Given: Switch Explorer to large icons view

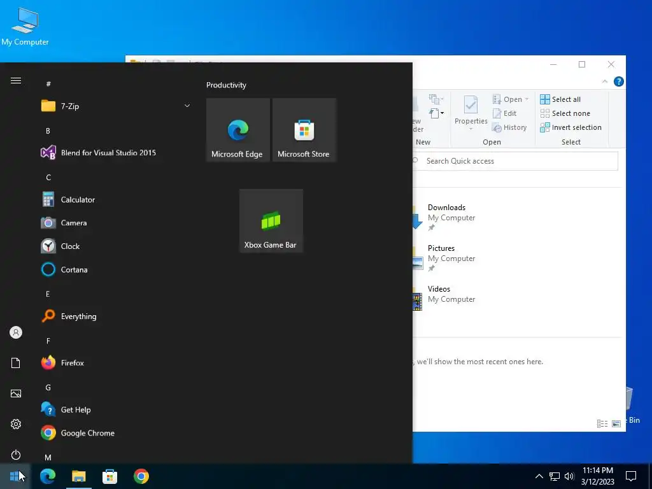Looking at the screenshot, I should pyautogui.click(x=616, y=423).
